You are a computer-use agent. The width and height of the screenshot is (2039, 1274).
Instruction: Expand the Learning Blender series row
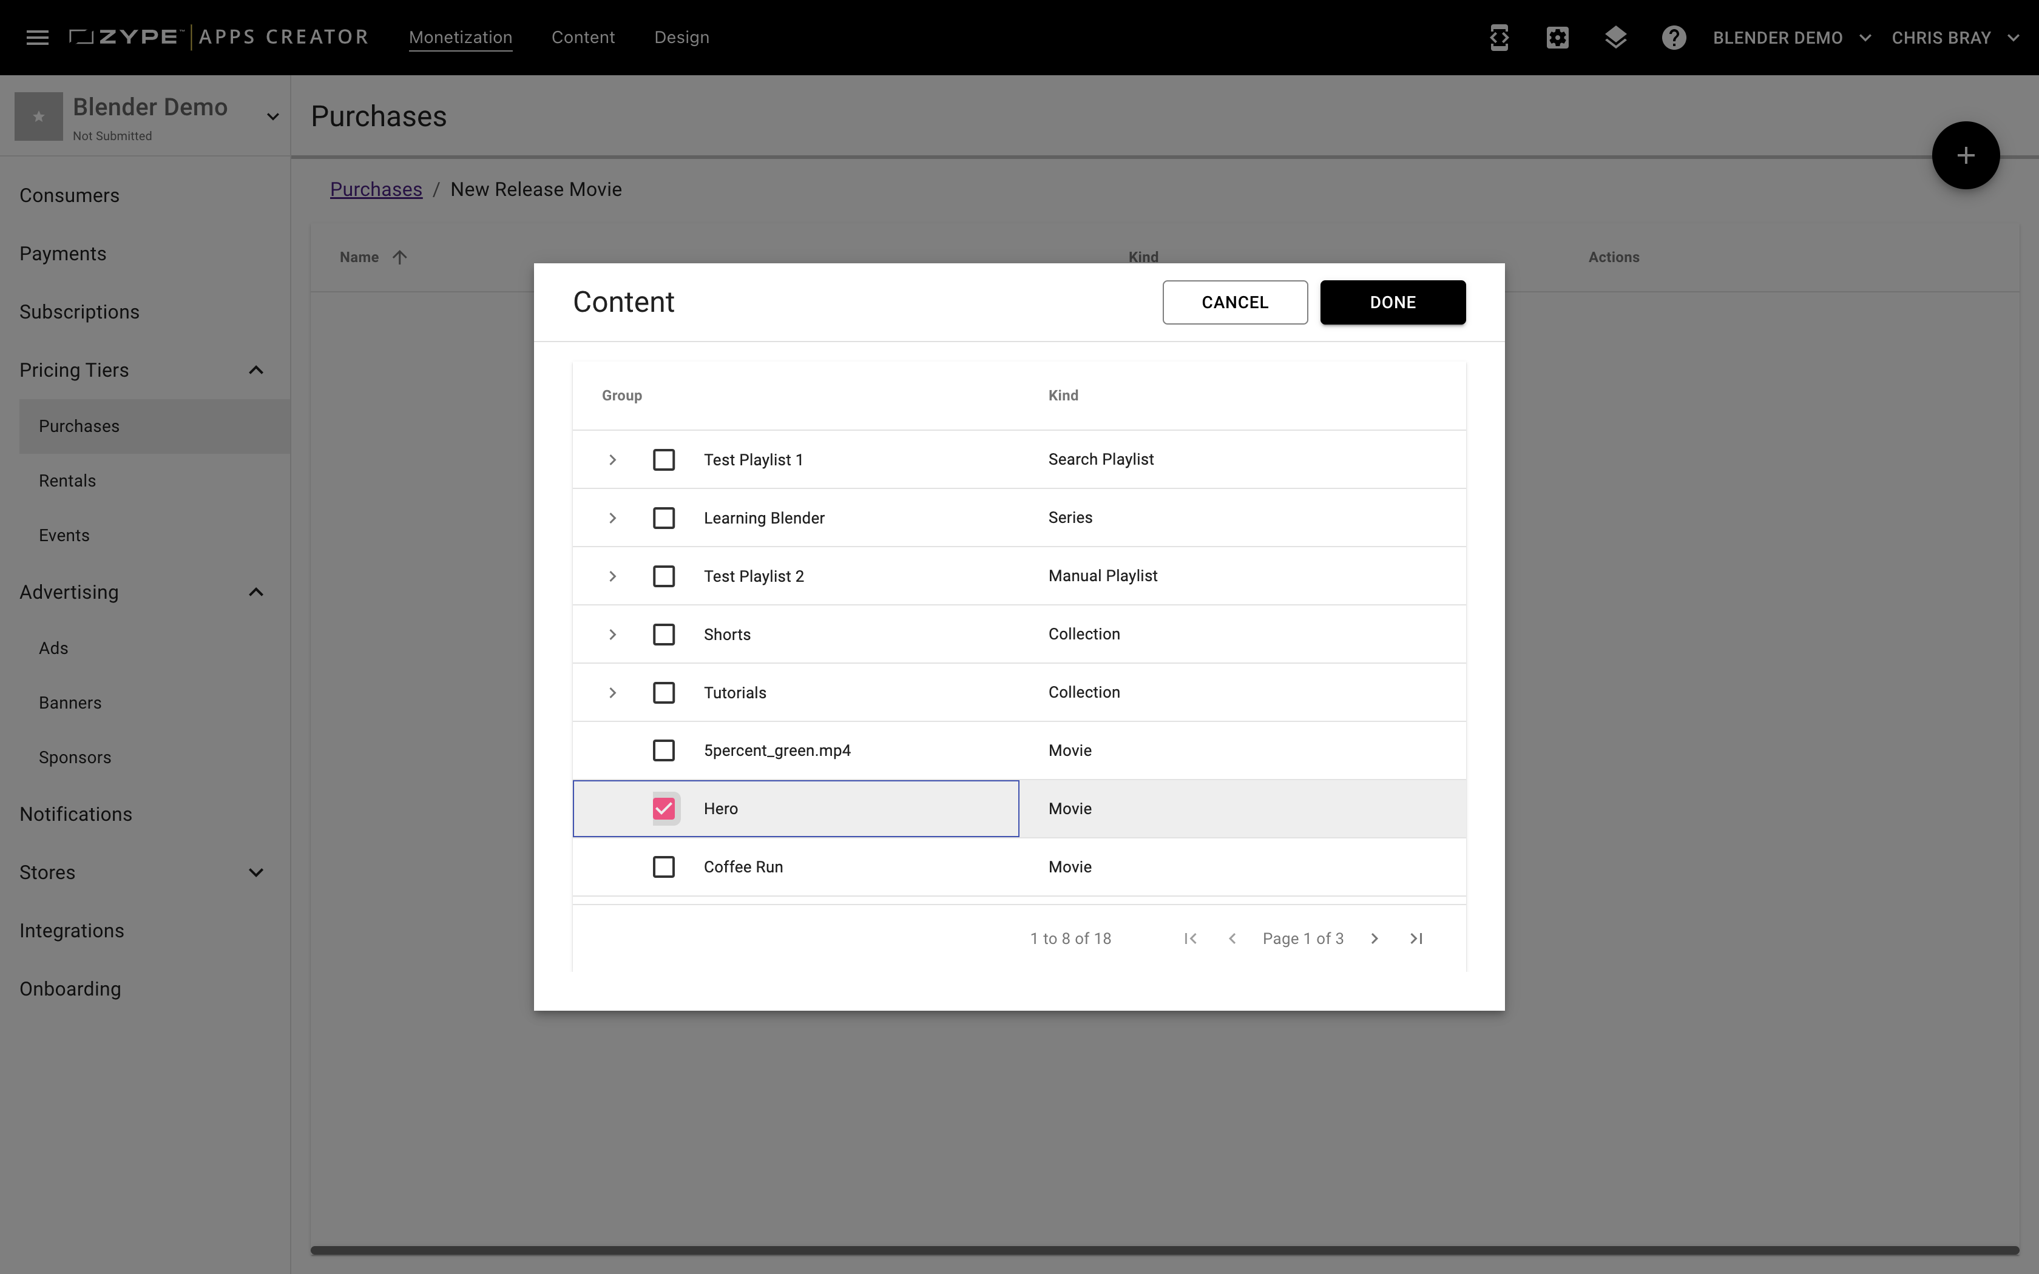pyautogui.click(x=612, y=517)
